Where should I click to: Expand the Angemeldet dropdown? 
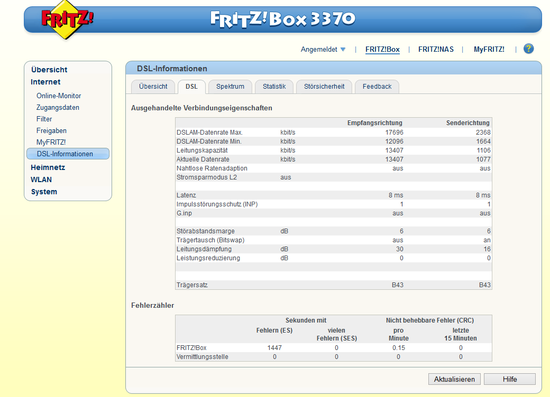[x=323, y=50]
